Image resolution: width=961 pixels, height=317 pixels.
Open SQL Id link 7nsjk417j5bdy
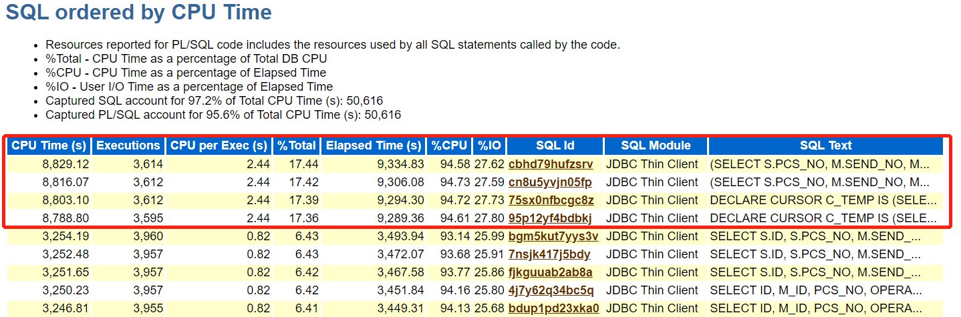549,254
